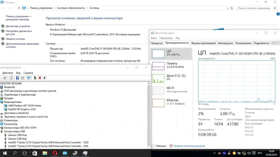Image resolution: width=280 pixels, height=157 pixels.
Task: Click the tab scroll right arrow in Task Manager
Action: click(x=278, y=43)
